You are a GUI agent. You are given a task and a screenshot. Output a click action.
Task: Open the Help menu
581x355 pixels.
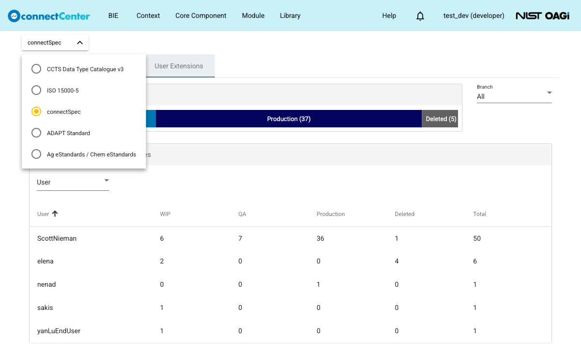pyautogui.click(x=389, y=15)
